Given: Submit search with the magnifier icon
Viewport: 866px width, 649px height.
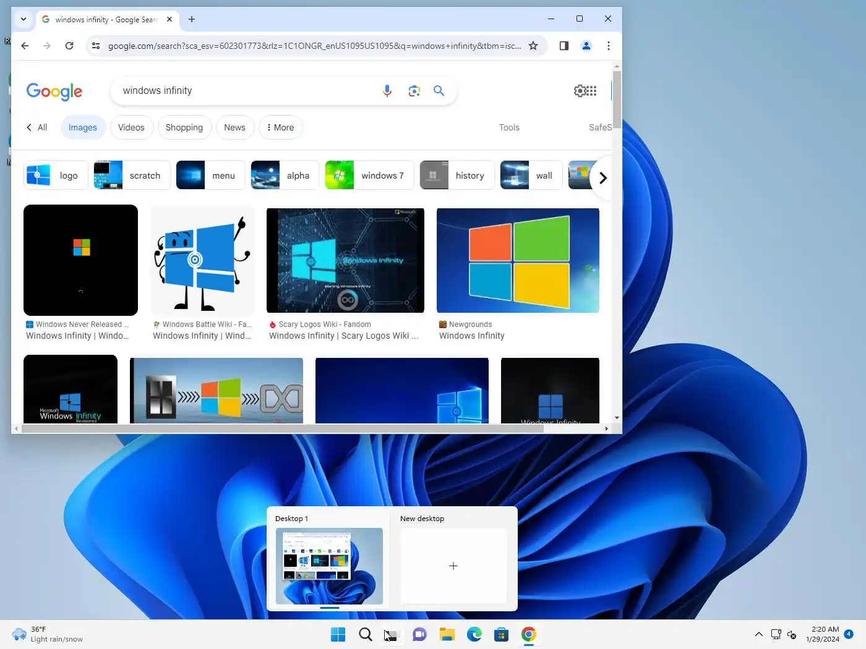Looking at the screenshot, I should tap(439, 91).
